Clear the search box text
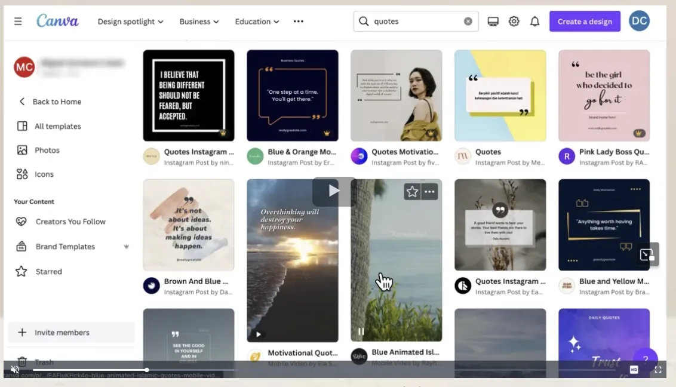This screenshot has height=387, width=676. point(468,21)
